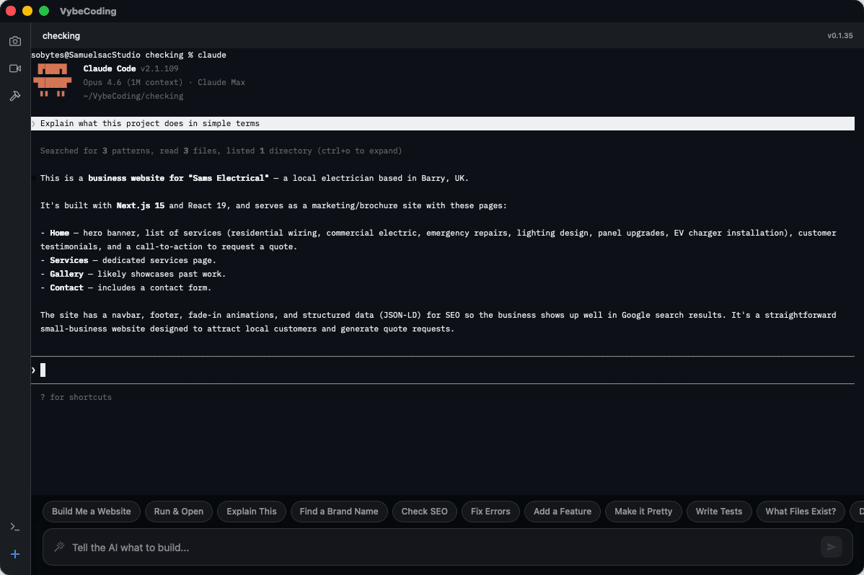Click the '~/VybeCoding/checking' path text
The image size is (864, 575).
point(133,96)
